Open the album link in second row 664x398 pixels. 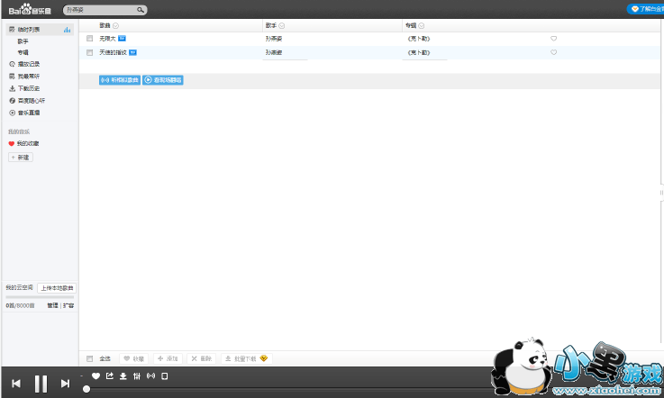pos(418,52)
